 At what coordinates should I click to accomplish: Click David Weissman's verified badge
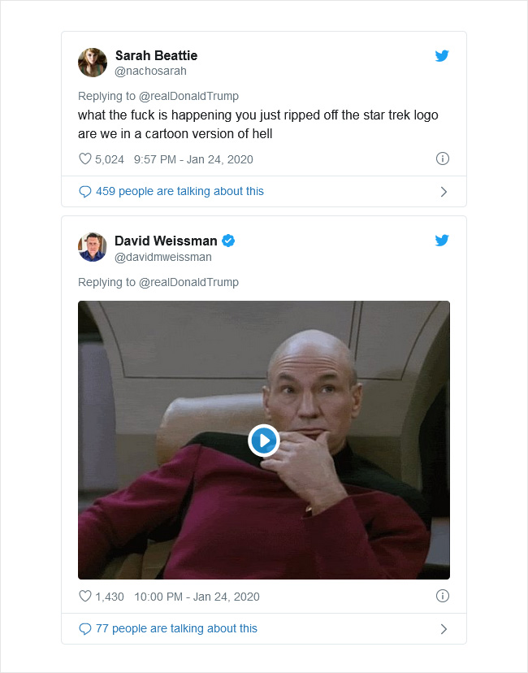point(228,241)
